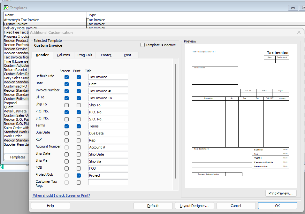Enable Print checkbox for Ship To
The image size is (305, 214).
79,105
